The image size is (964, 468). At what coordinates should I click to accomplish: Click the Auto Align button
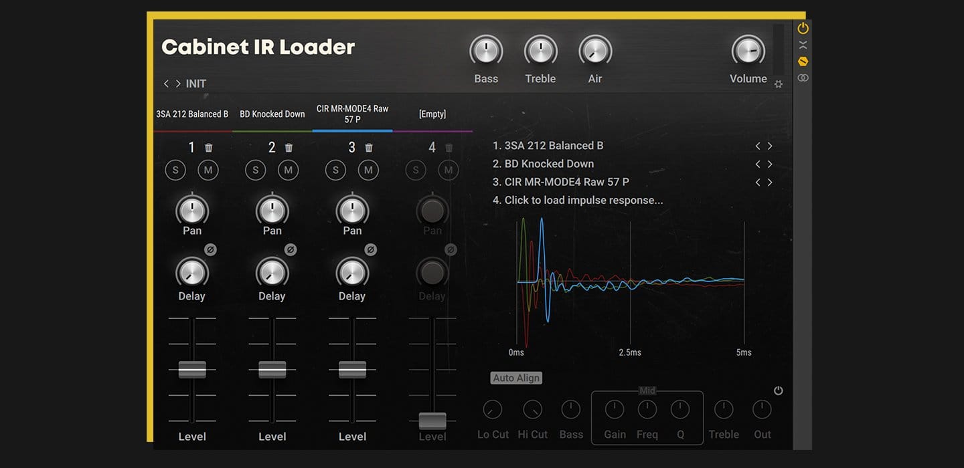516,378
